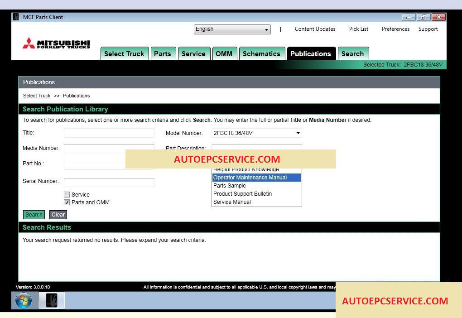Screen dimensions: 462x318
Task: Enable the Service checkbox
Action: click(x=67, y=194)
